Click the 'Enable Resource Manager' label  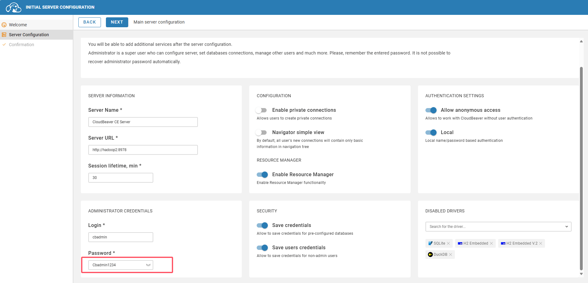tap(303, 175)
